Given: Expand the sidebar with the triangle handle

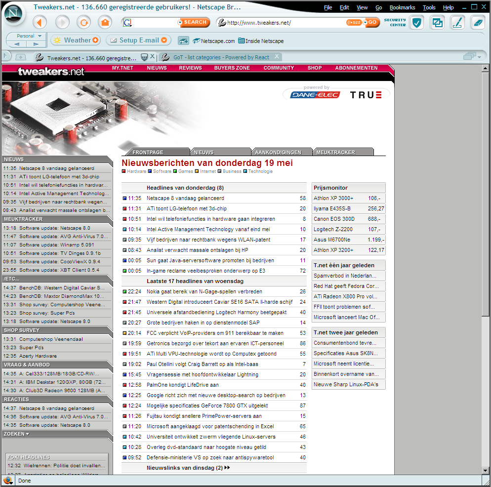Looking at the screenshot, I should tap(5, 56).
